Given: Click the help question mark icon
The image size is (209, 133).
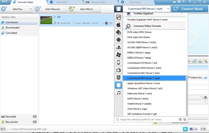Looking at the screenshot, I should pyautogui.click(x=190, y=2).
